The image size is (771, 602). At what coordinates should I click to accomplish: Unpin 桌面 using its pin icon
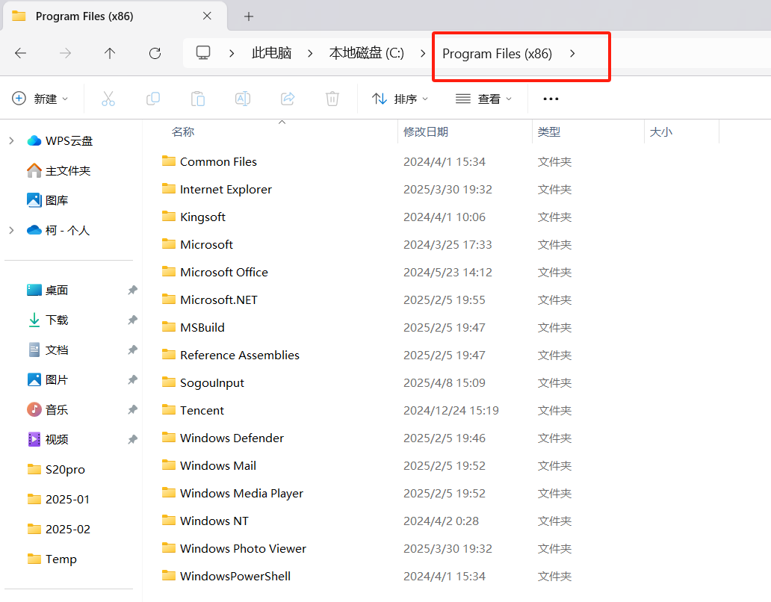[132, 290]
